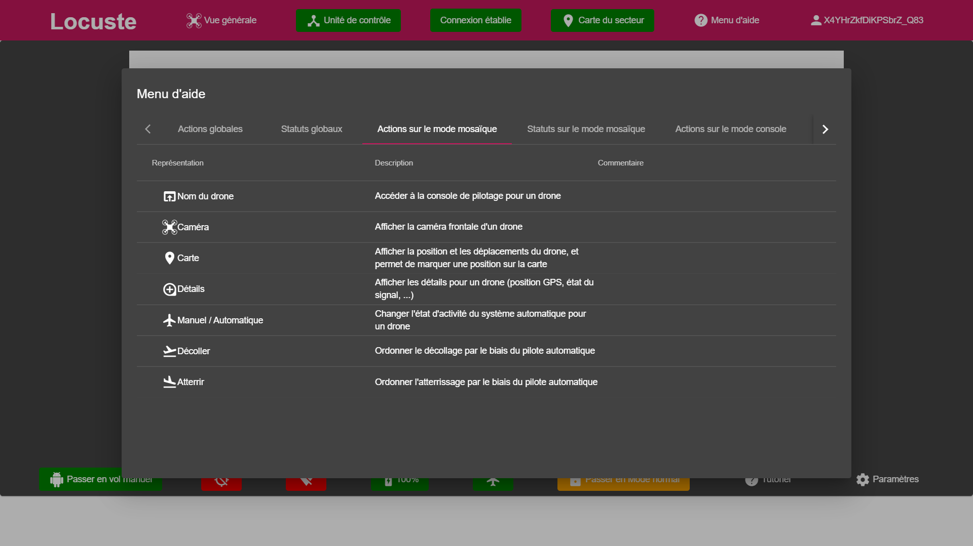973x546 pixels.
Task: Click the Description column header
Action: (394, 163)
